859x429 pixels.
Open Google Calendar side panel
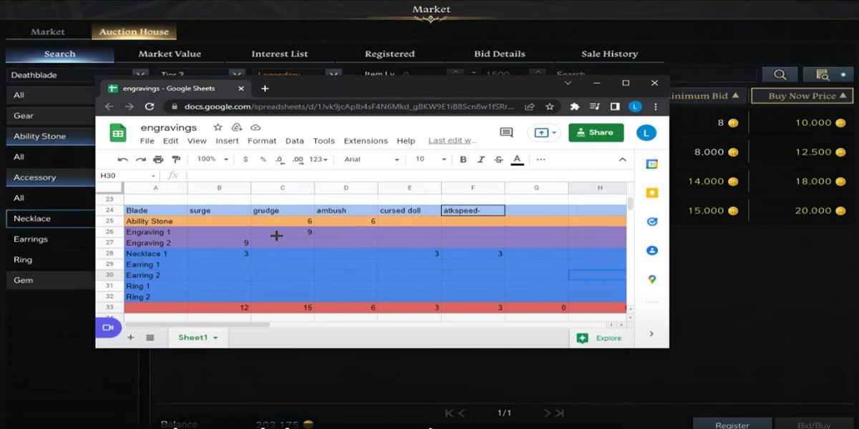tap(652, 164)
